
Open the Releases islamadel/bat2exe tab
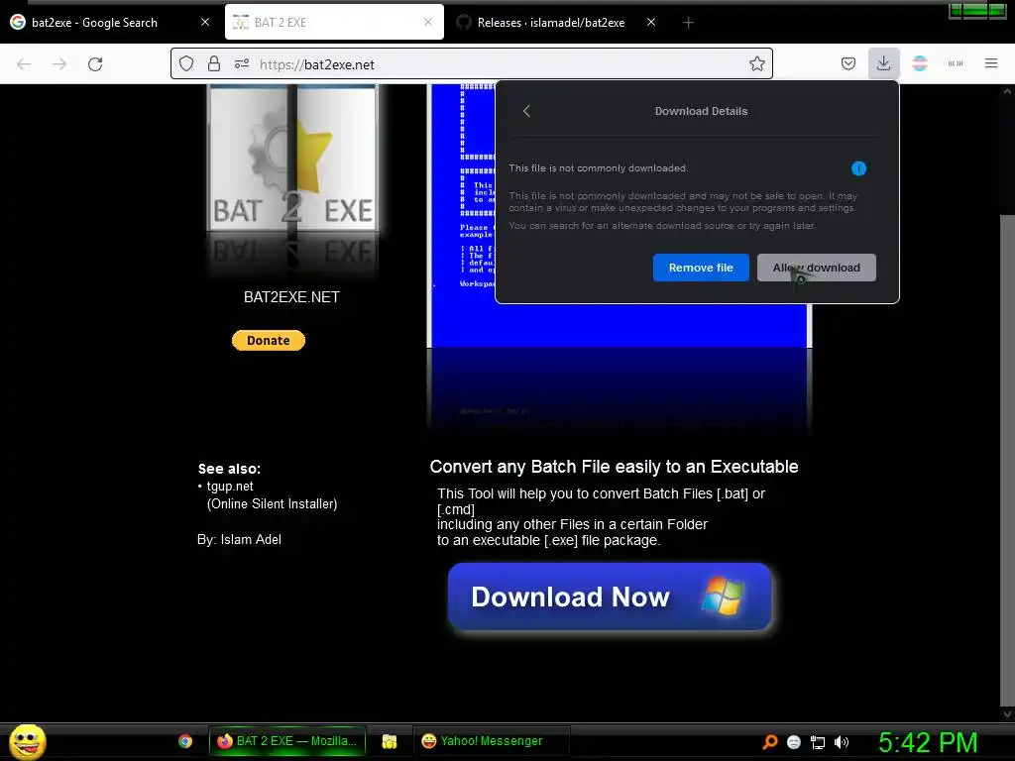(x=551, y=22)
